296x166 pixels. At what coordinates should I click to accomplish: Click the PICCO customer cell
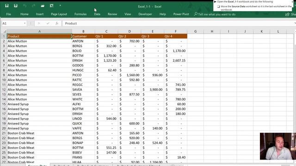pos(83,75)
